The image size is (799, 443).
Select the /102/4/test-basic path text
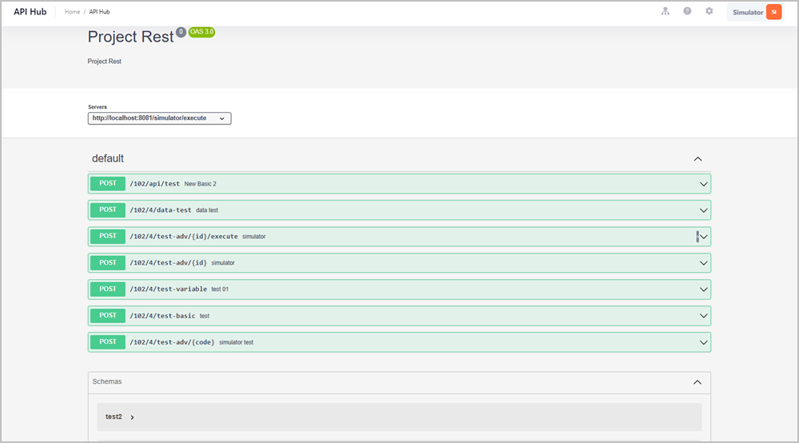pyautogui.click(x=162, y=316)
